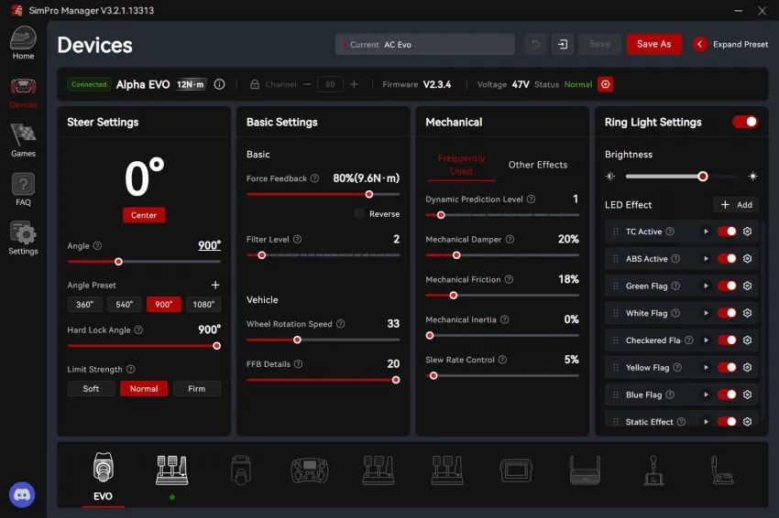Set Limit Strength to Normal
This screenshot has width=779, height=518.
144,388
